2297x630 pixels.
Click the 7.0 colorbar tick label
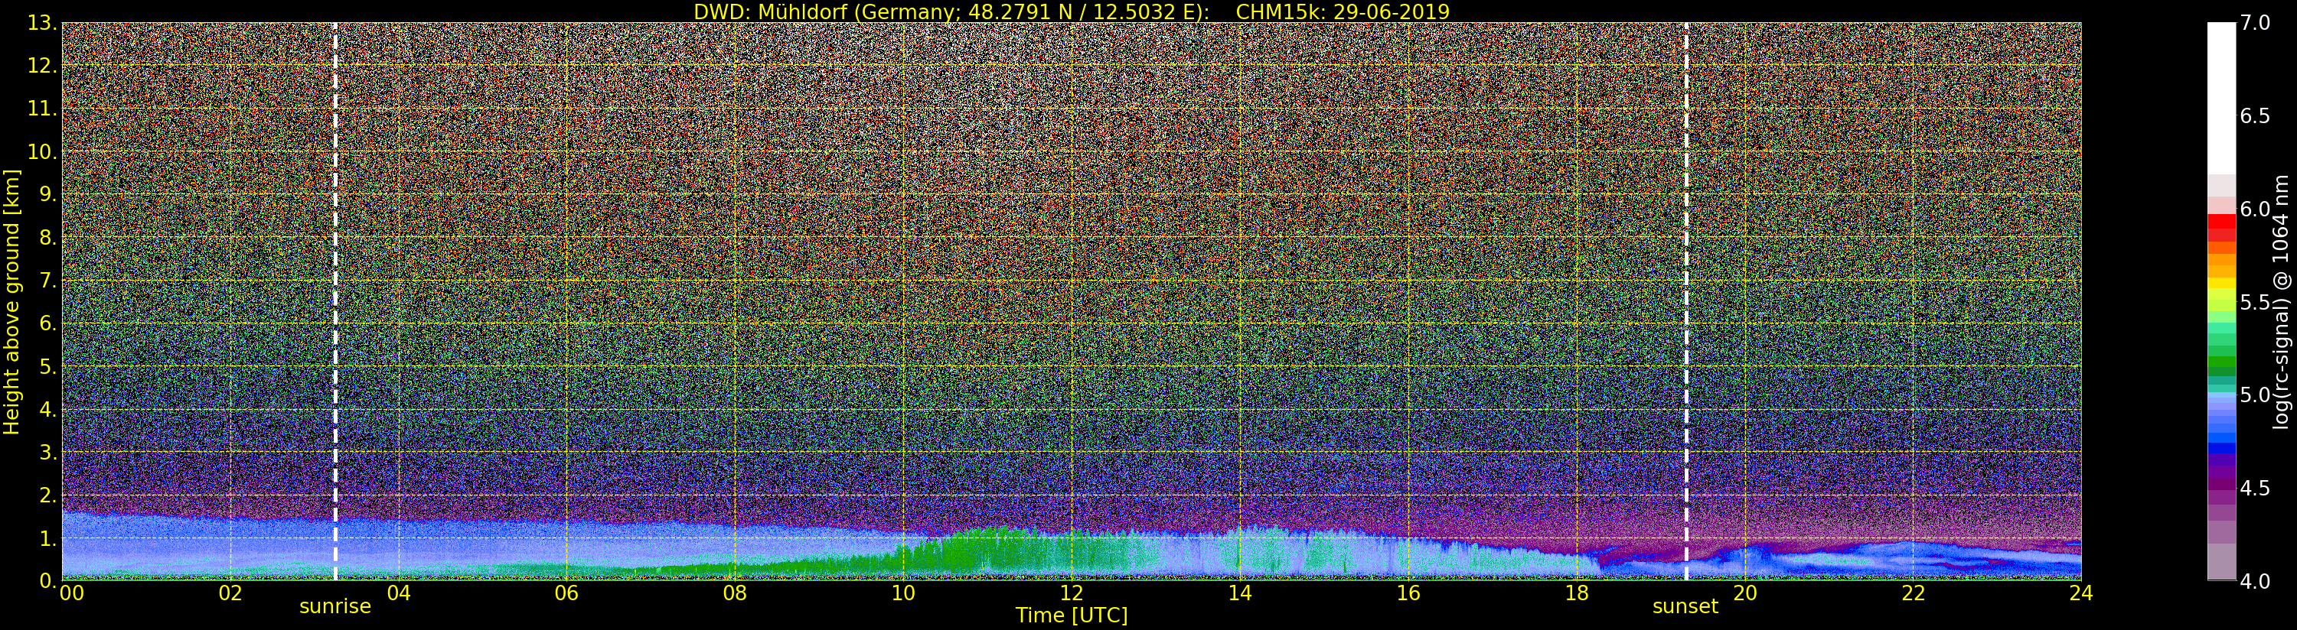pyautogui.click(x=2255, y=23)
